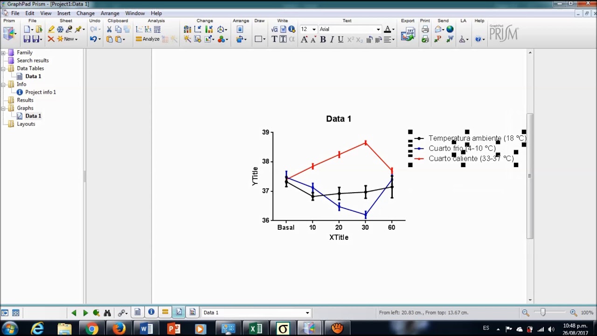597x336 pixels.
Task: Click the highlight sheet pencil icon
Action: point(51,29)
